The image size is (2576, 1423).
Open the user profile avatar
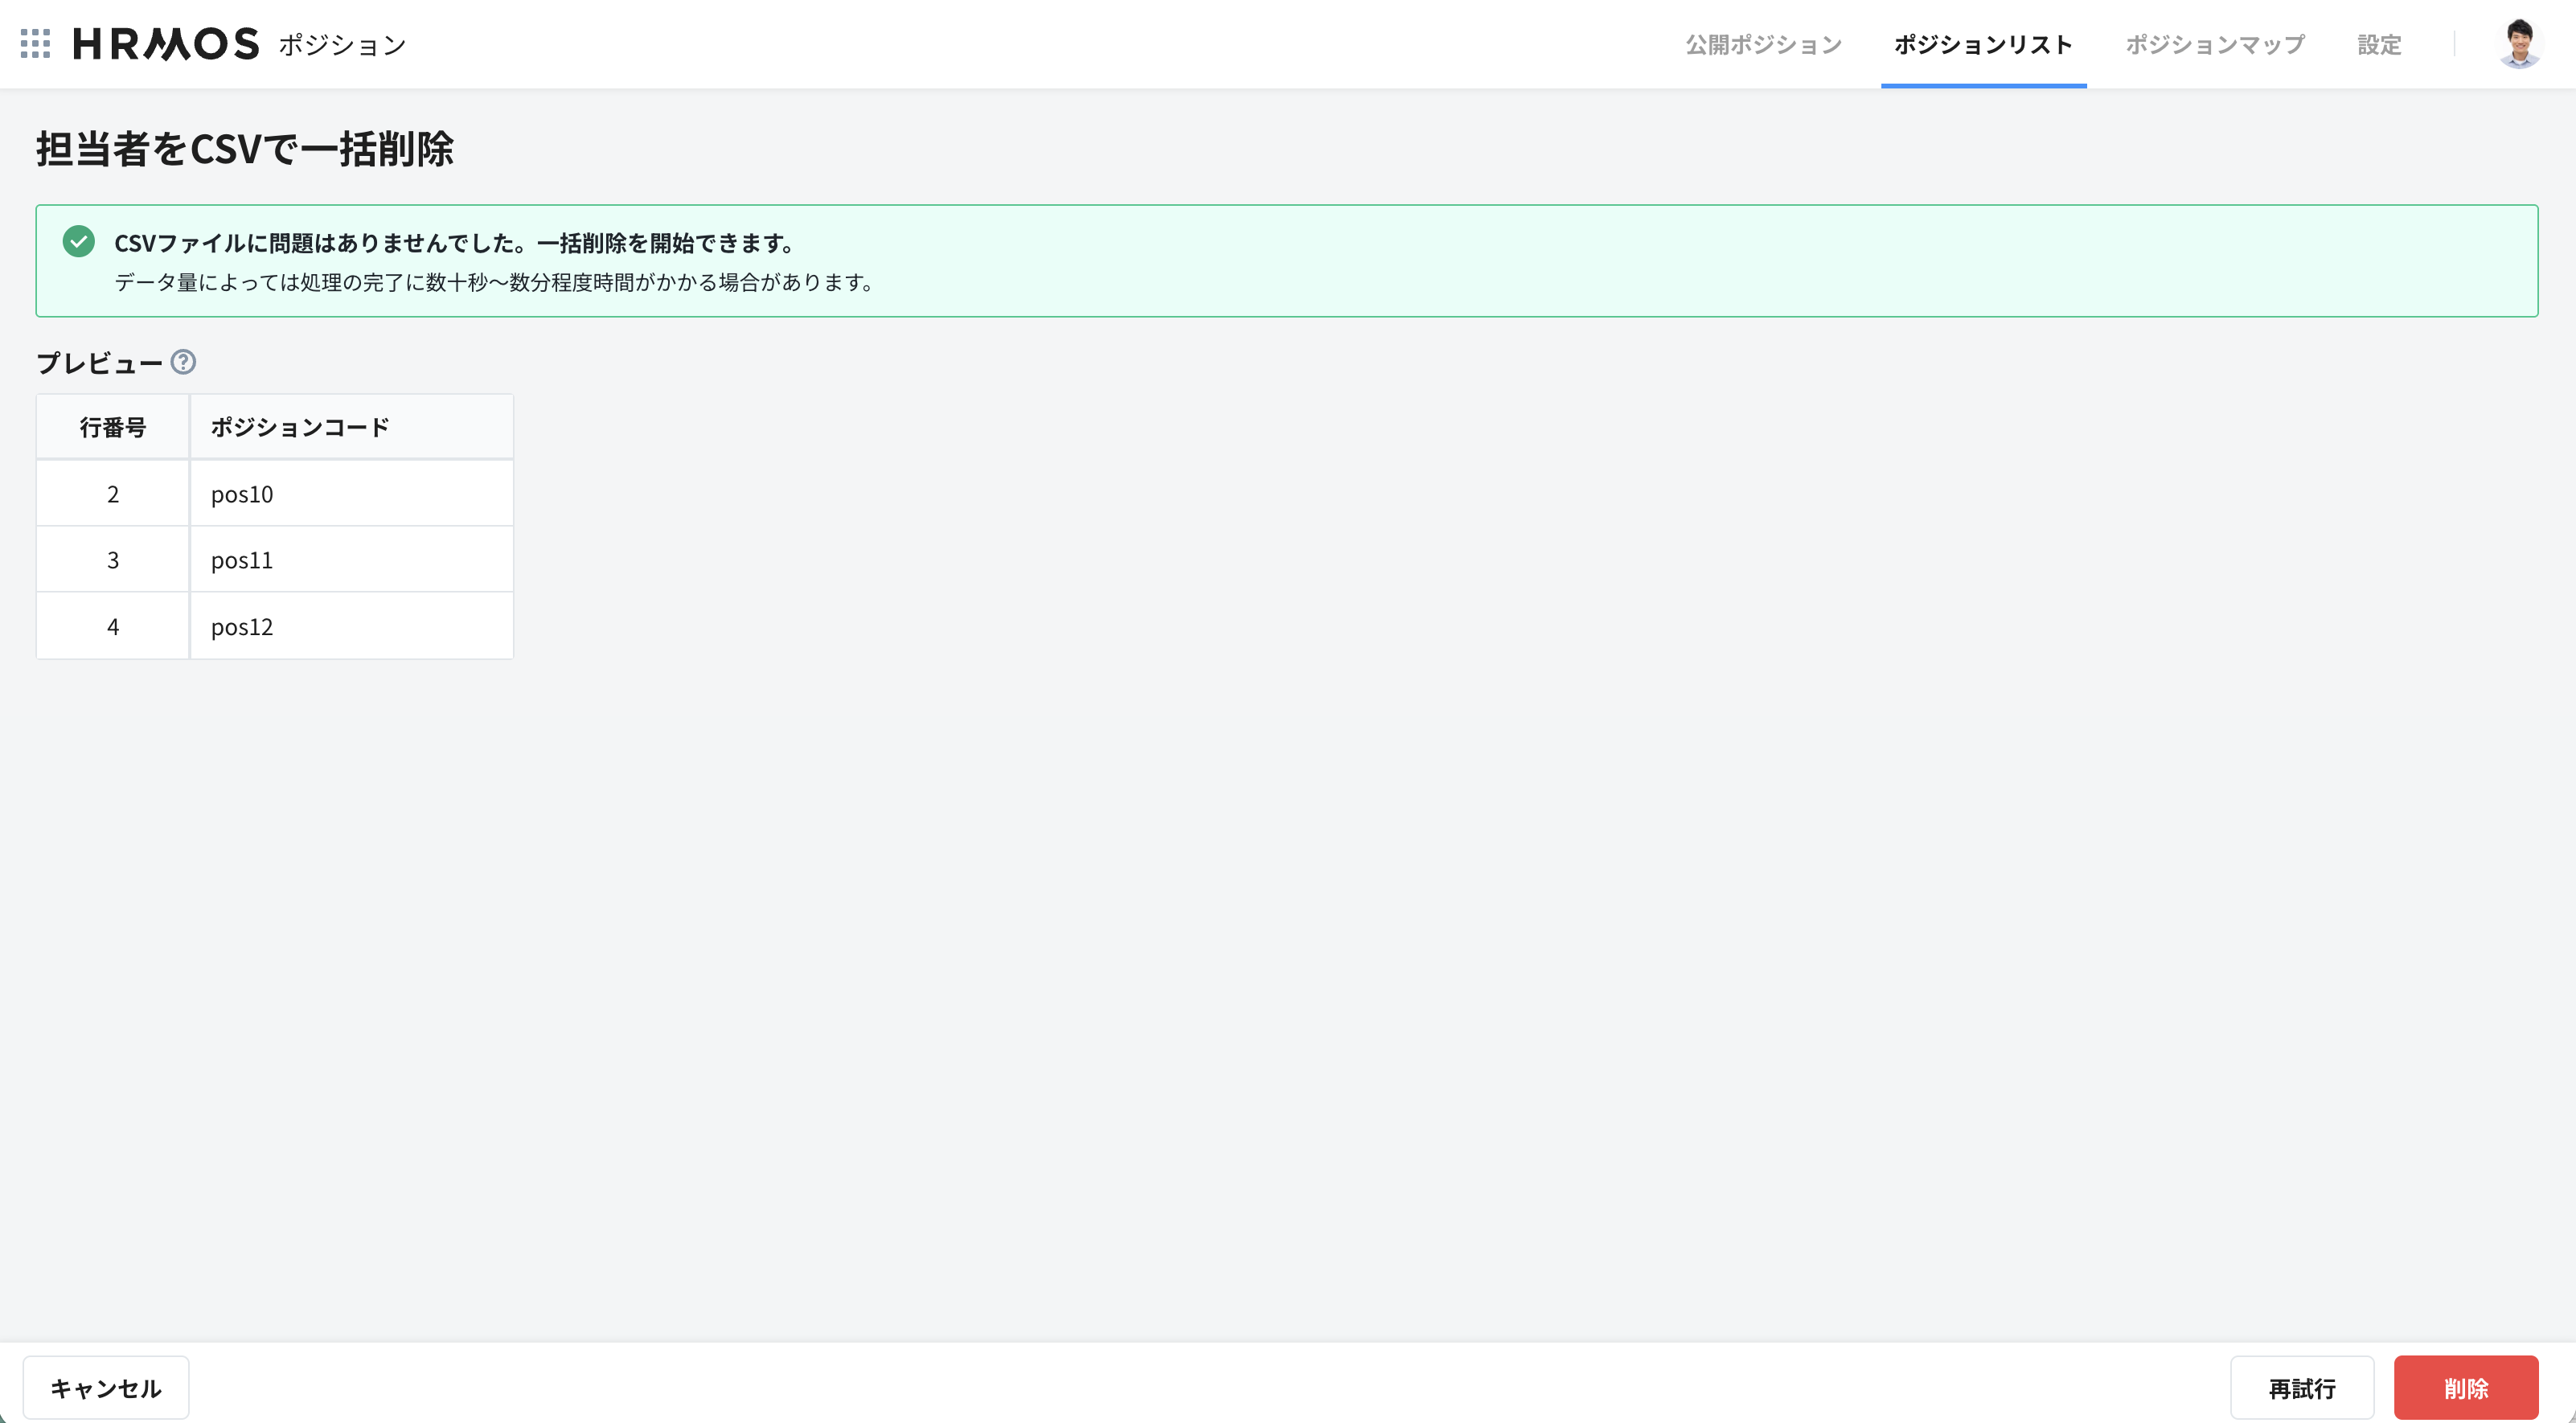point(2518,44)
